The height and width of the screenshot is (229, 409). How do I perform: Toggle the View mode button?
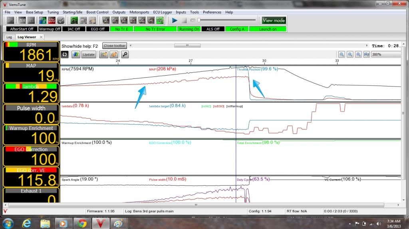274,20
